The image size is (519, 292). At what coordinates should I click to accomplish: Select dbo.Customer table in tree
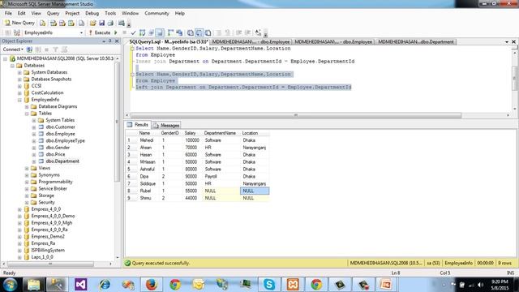[x=60, y=127]
